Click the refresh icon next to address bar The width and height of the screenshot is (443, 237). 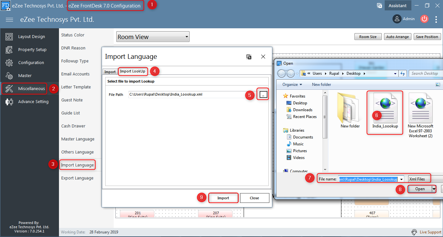[x=403, y=73]
